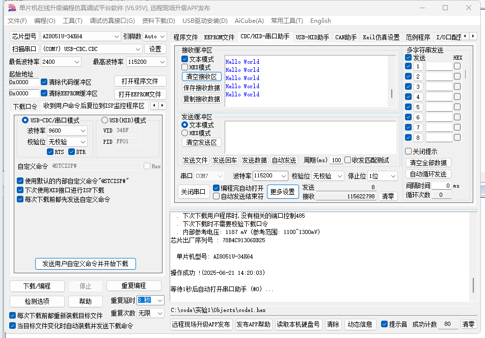Toggle 清除EEPROM缓冲区 checkbox
The image size is (485, 338).
point(44,93)
